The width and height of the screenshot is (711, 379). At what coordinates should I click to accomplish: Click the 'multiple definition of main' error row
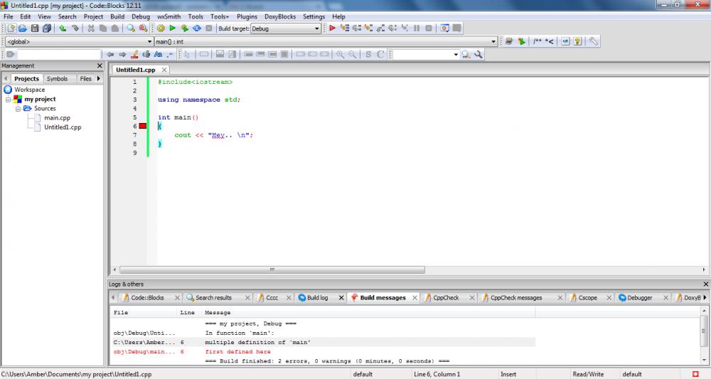(x=324, y=342)
